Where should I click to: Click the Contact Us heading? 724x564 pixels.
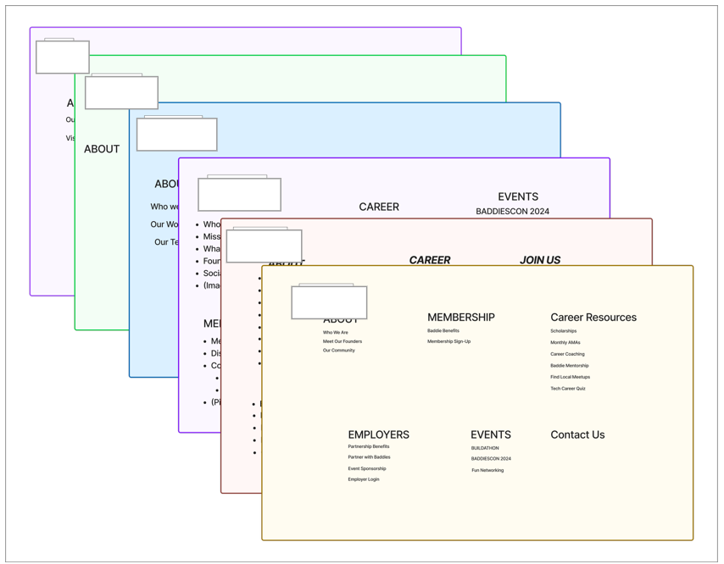coord(577,434)
